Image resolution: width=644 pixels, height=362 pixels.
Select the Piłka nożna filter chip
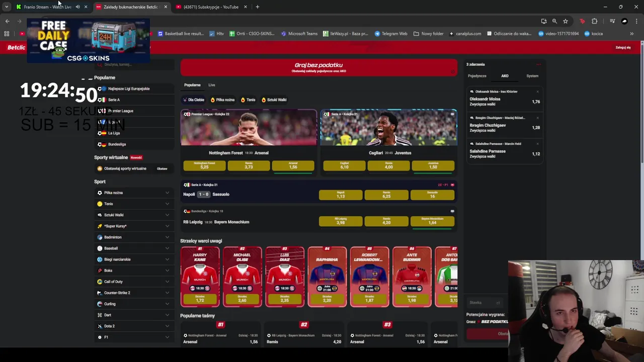(x=222, y=100)
